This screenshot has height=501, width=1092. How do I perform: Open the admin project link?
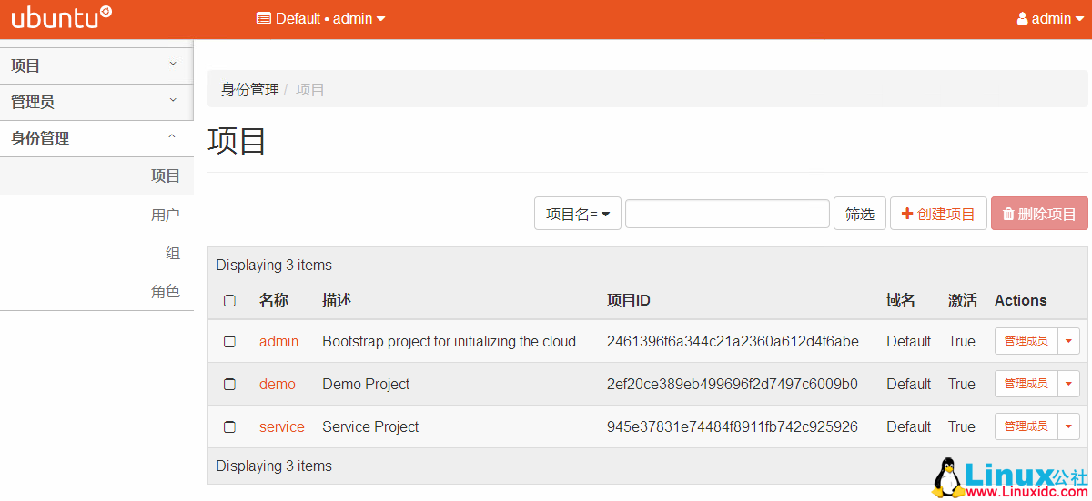(x=278, y=341)
